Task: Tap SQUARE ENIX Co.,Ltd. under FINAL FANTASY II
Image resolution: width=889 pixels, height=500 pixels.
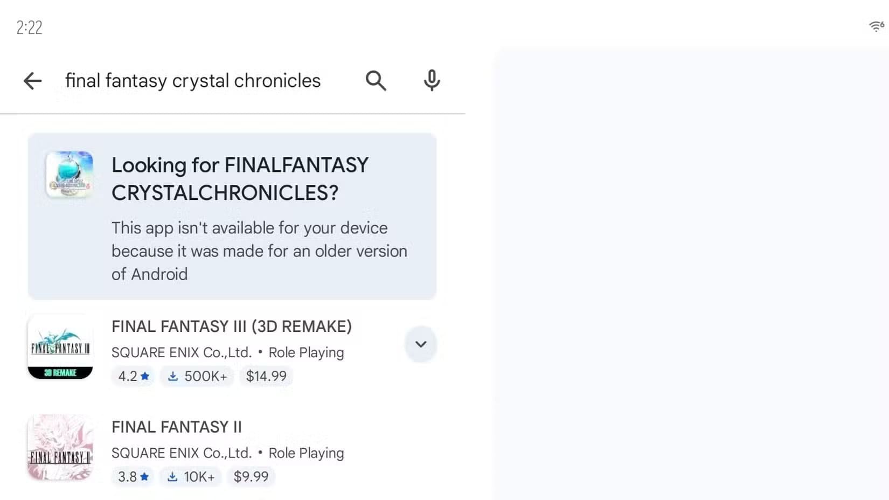Action: tap(182, 453)
